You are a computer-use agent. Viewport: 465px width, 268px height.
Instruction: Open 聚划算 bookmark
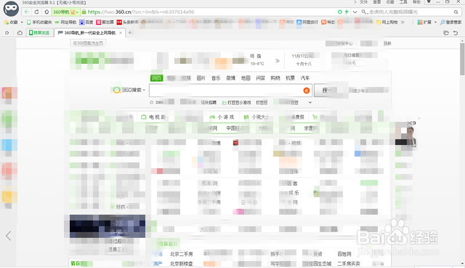(105, 22)
